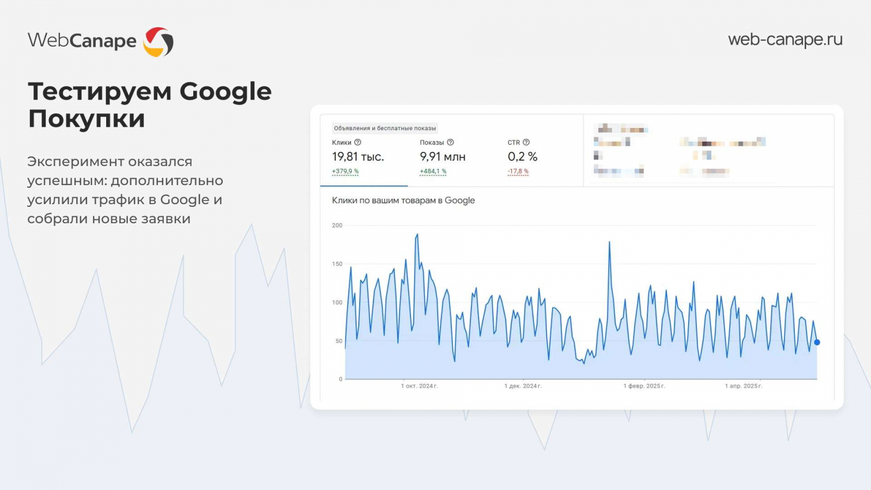Click the '50' y-axis label

(339, 341)
